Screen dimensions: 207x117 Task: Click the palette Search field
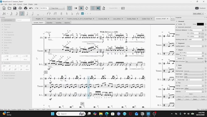pos(23,20)
